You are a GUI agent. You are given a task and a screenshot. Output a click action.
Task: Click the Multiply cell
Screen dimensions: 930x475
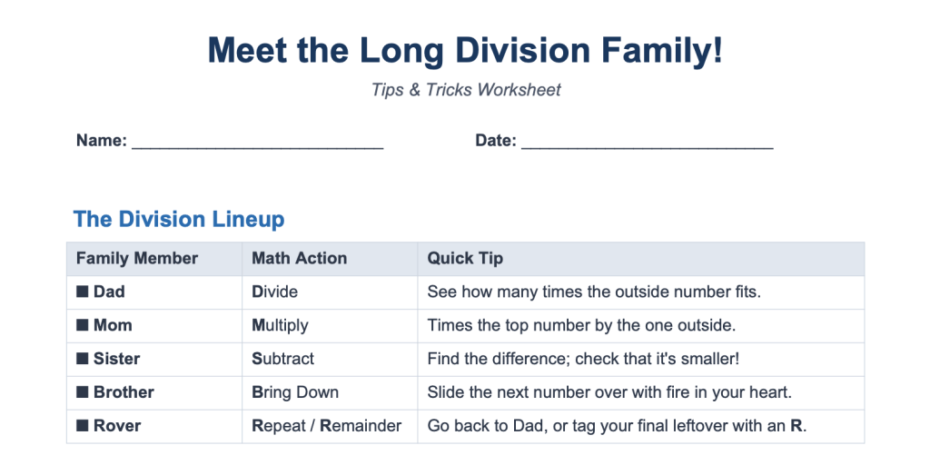[x=330, y=325]
